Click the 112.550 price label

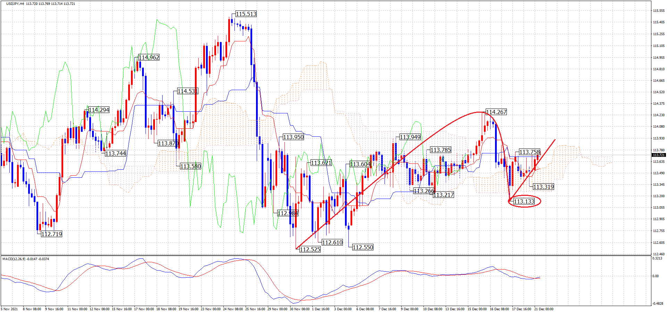363,247
